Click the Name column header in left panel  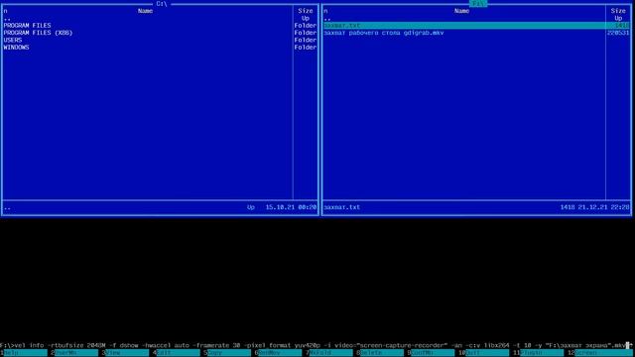point(145,11)
